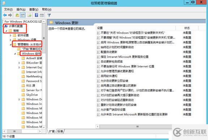Select the 策略 folder in tree
Viewport: 208px width, 140px height.
[16, 31]
